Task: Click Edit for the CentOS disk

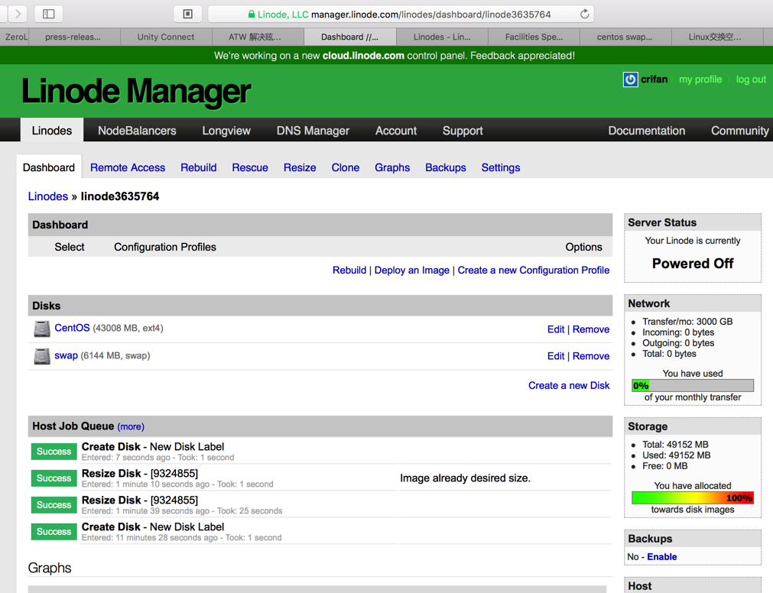Action: pos(556,329)
